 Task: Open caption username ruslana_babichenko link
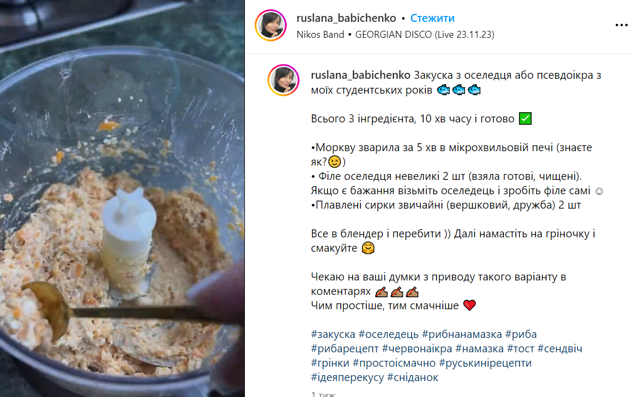coord(360,76)
